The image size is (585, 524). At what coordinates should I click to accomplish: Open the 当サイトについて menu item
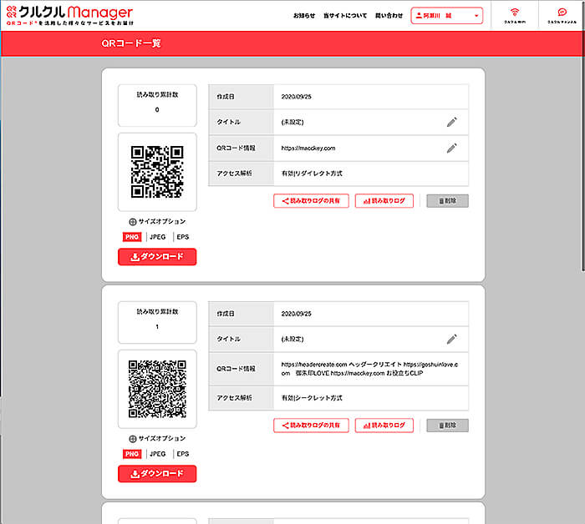345,16
